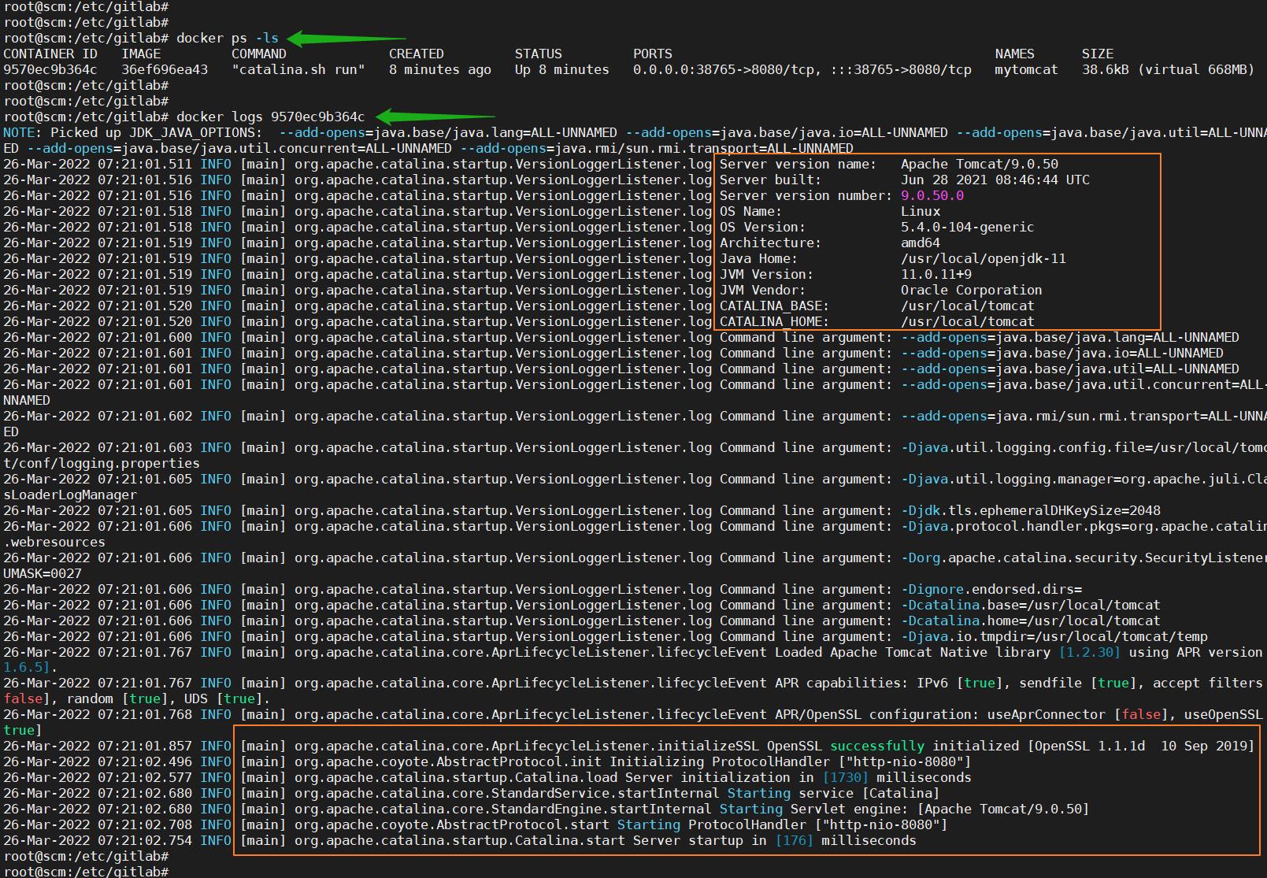
Task: Select image ID 36ef696ea43
Action: [165, 69]
